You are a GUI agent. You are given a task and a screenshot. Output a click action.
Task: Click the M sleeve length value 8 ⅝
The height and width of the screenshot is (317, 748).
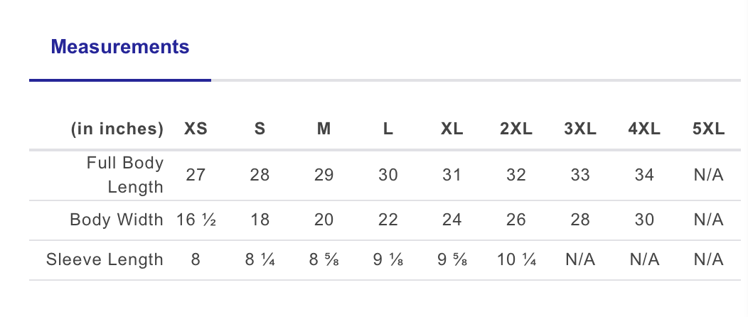[324, 260]
